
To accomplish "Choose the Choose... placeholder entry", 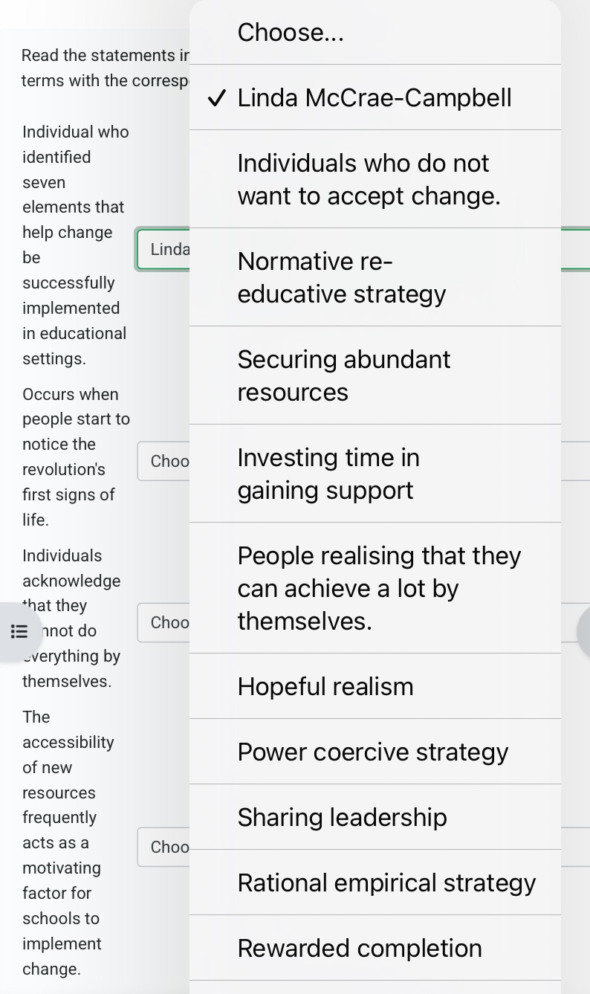I will (x=291, y=32).
